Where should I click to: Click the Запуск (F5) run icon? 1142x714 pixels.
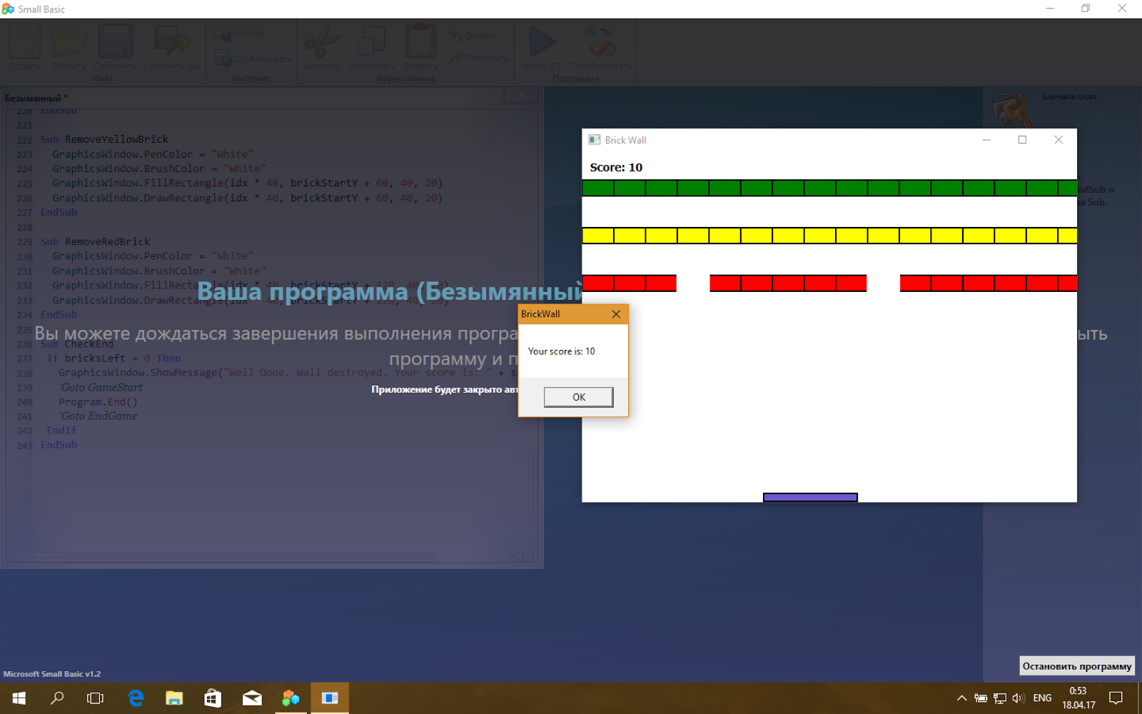tap(542, 47)
